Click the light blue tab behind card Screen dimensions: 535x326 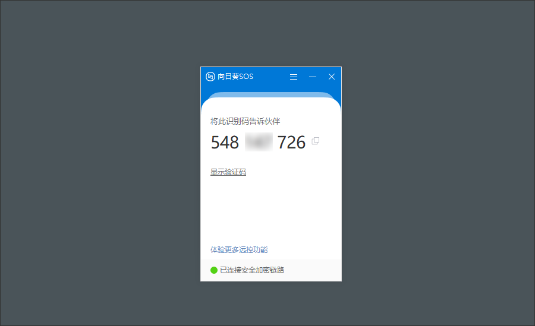271,94
